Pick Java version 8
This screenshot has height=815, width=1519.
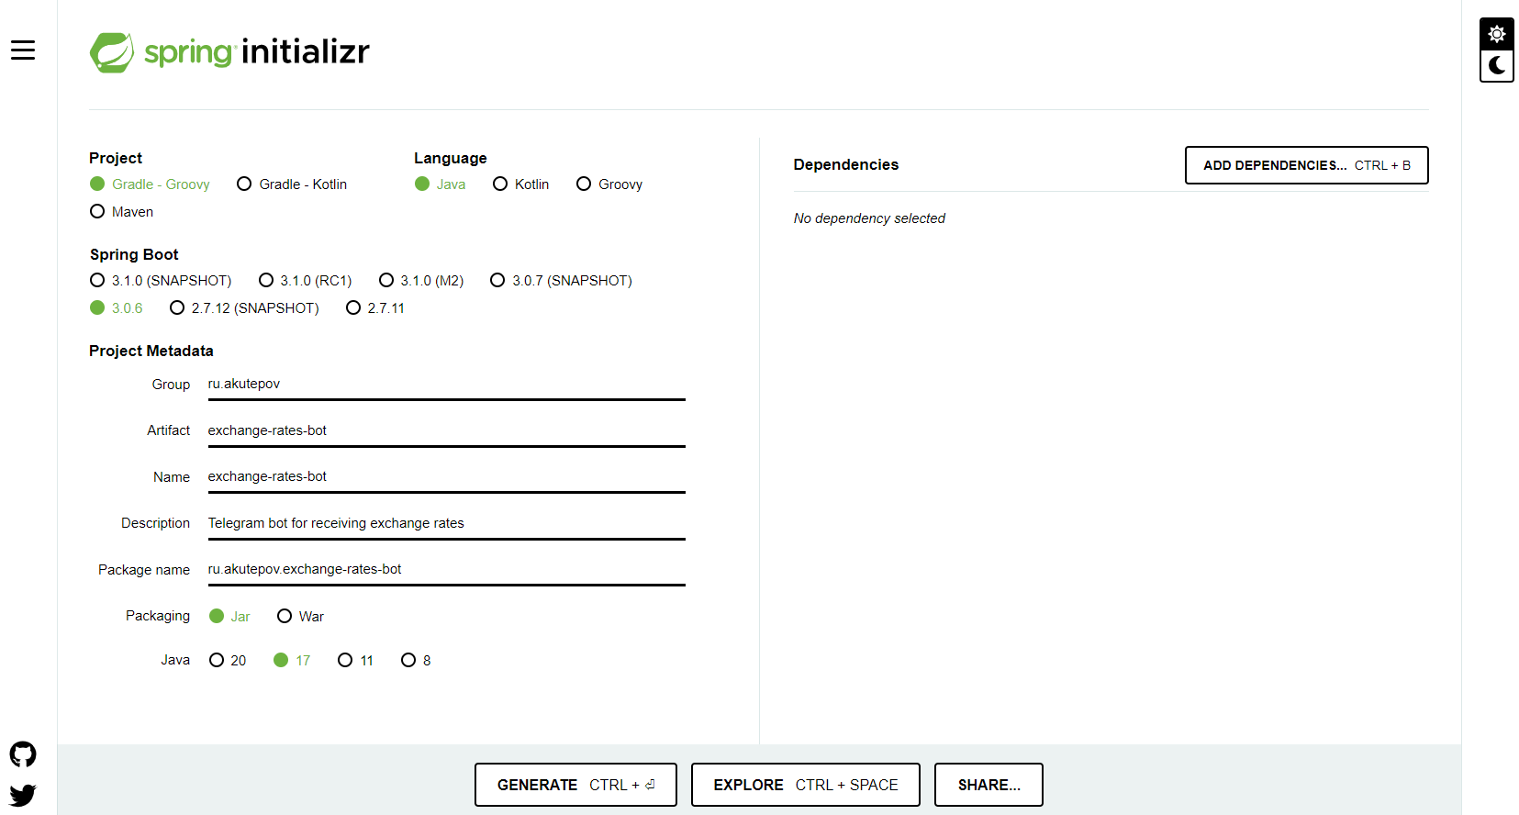click(416, 661)
